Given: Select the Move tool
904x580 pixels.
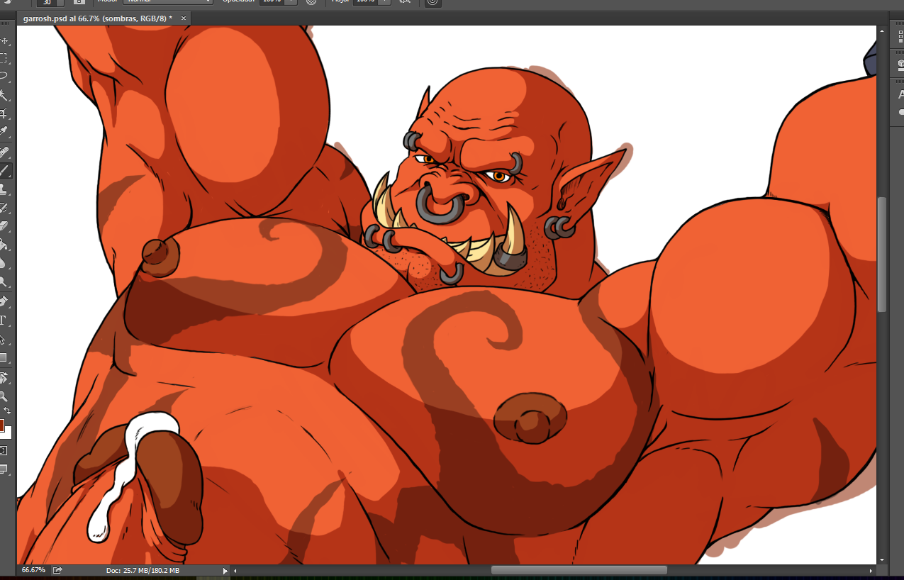Looking at the screenshot, I should (x=4, y=41).
